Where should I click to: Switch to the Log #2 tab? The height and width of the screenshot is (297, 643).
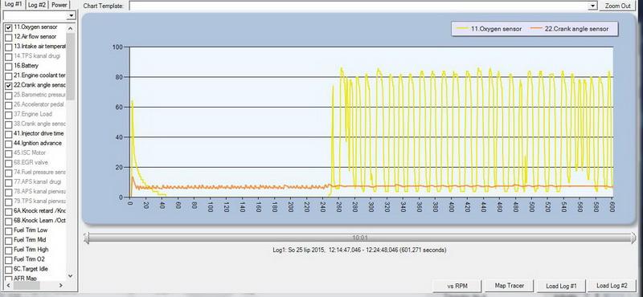pyautogui.click(x=37, y=5)
